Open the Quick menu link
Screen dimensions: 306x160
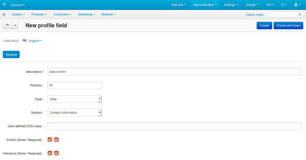255,15
